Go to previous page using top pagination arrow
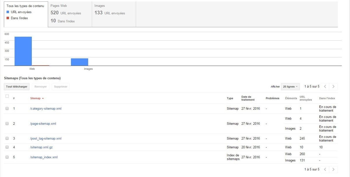This screenshot has width=350, height=177. [325, 86]
